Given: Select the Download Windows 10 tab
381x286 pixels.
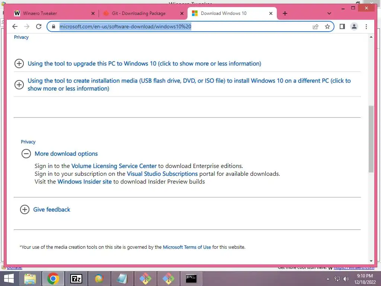Looking at the screenshot, I should click(232, 13).
